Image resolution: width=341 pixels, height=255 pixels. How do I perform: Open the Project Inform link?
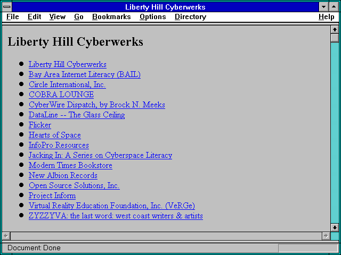click(52, 195)
